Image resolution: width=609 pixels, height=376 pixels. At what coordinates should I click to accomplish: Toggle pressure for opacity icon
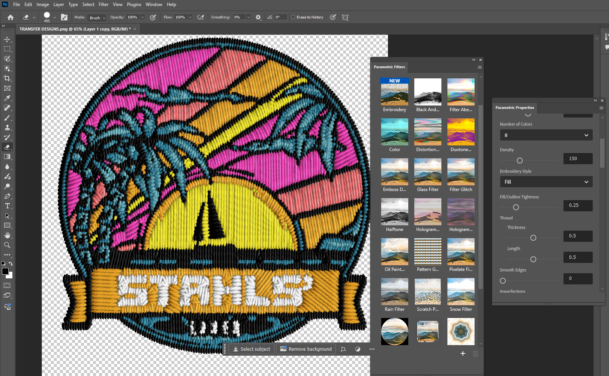coord(153,17)
